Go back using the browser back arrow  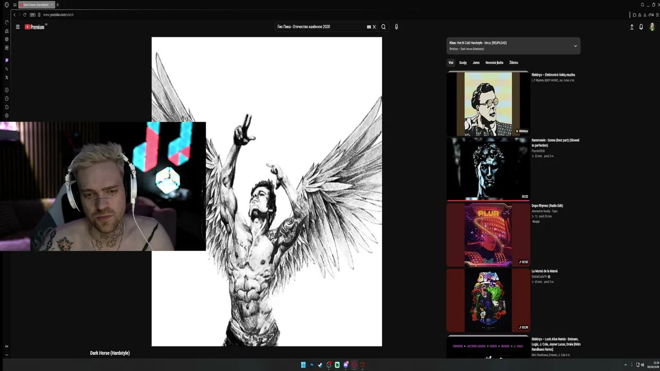[14, 15]
